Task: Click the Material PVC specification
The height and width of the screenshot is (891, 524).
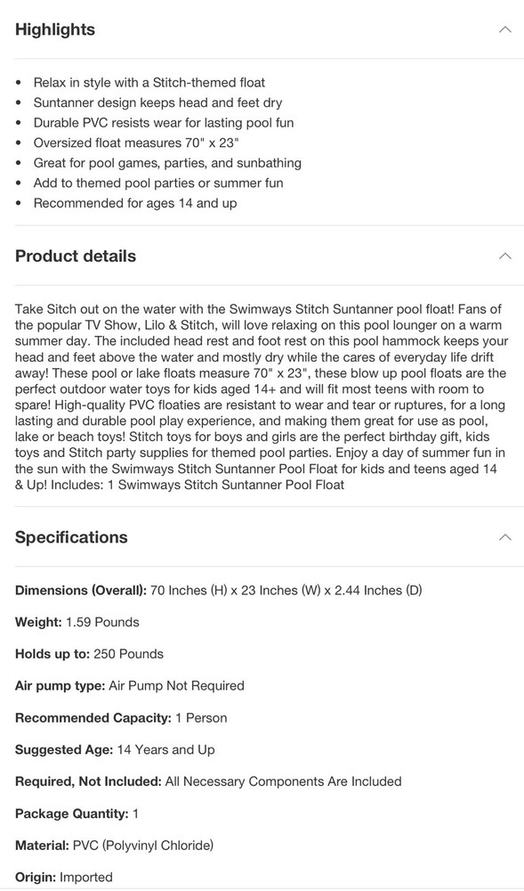Action: [113, 846]
